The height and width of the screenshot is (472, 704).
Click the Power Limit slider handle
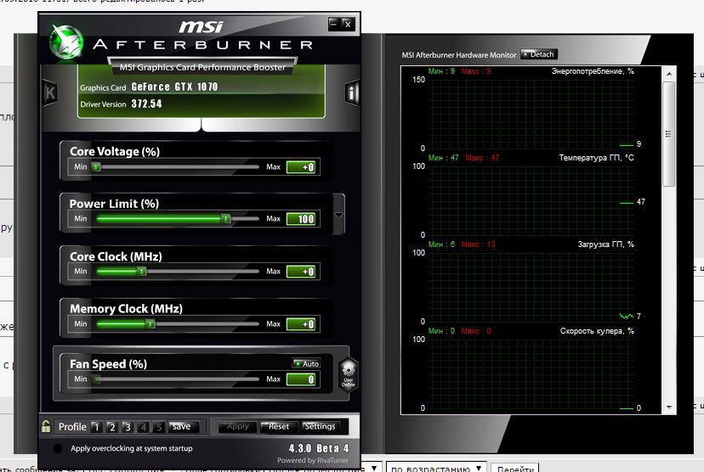click(x=226, y=219)
